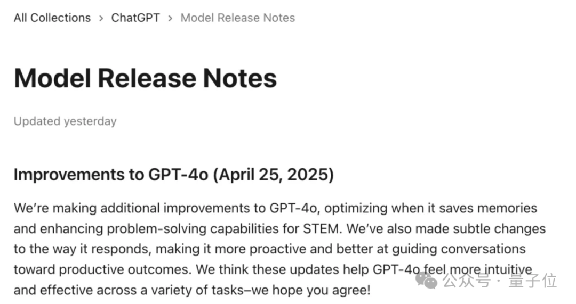Click the chevron after "All Collections"
Image resolution: width=576 pixels, height=304 pixels.
tap(101, 18)
